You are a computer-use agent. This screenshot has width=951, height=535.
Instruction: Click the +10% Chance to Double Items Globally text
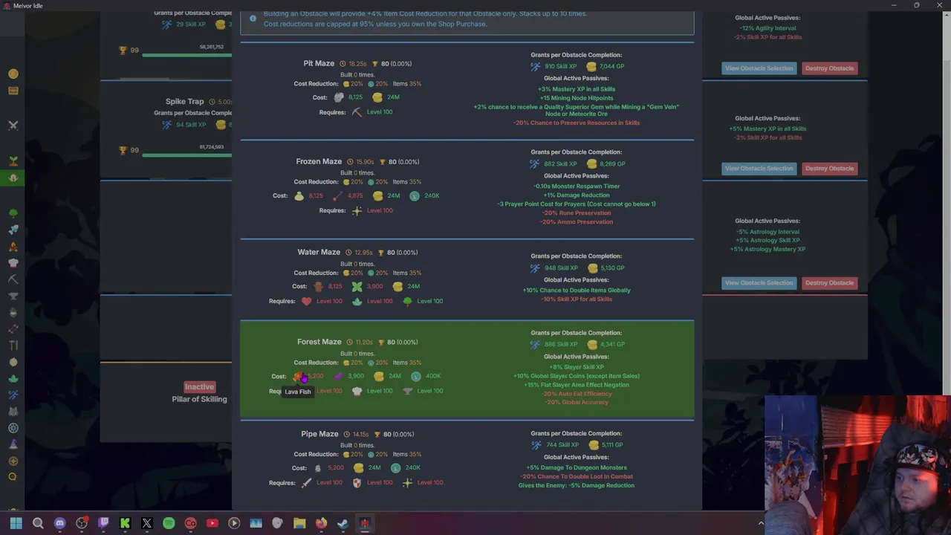[577, 291]
